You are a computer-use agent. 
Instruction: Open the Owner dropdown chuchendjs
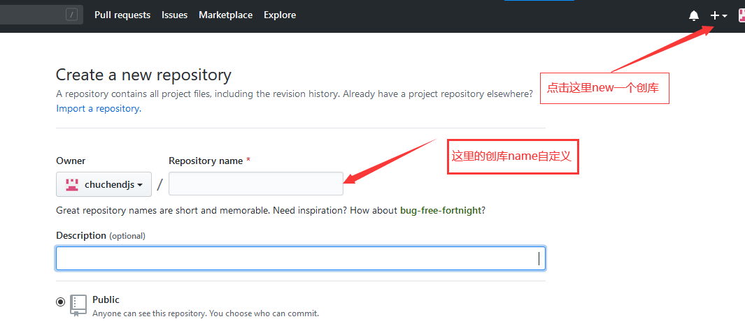pyautogui.click(x=104, y=184)
